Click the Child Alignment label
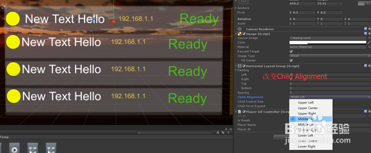Viewport: 371px width, 153px height. tap(250, 97)
